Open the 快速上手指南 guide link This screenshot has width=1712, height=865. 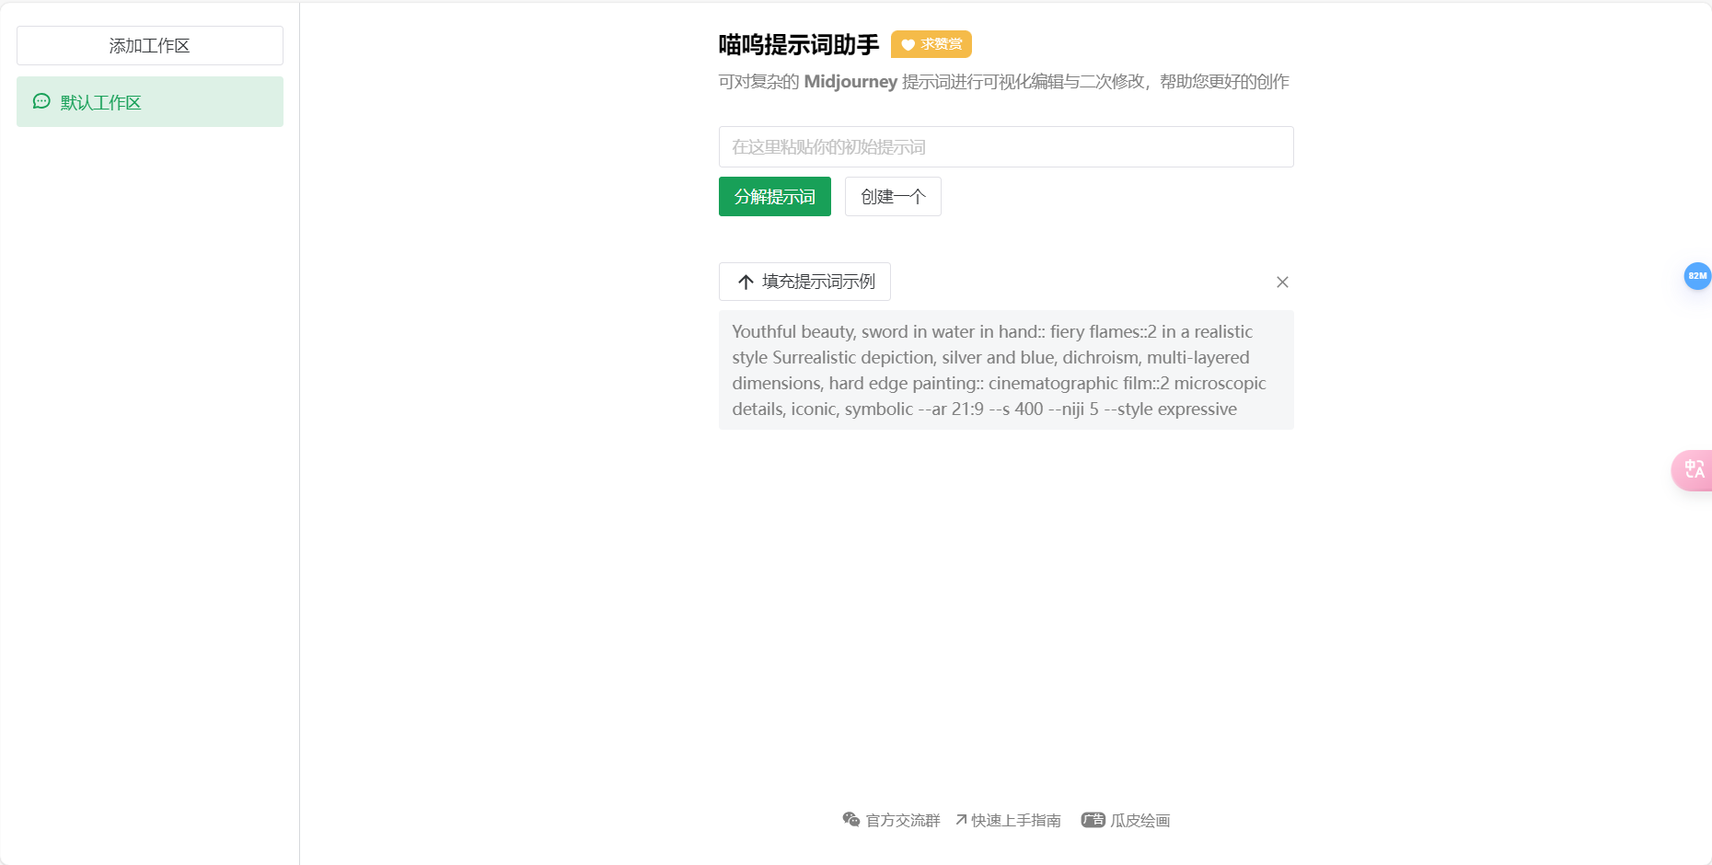coord(1014,819)
